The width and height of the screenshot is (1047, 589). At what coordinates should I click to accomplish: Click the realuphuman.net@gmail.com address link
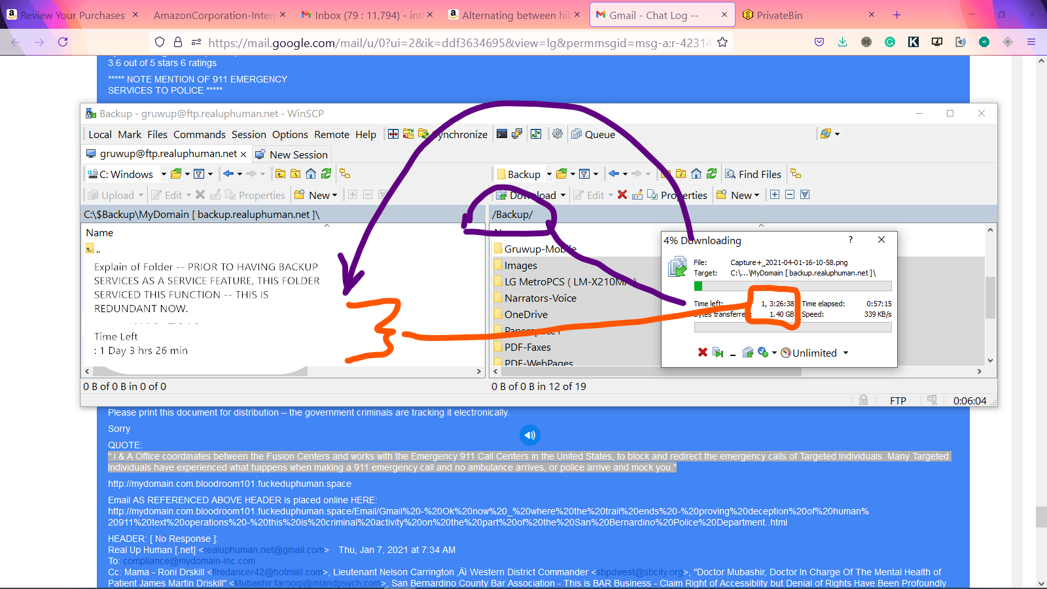point(264,550)
